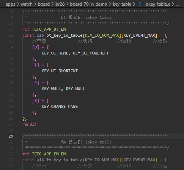Click line number 12 in gutter

point(11,35)
